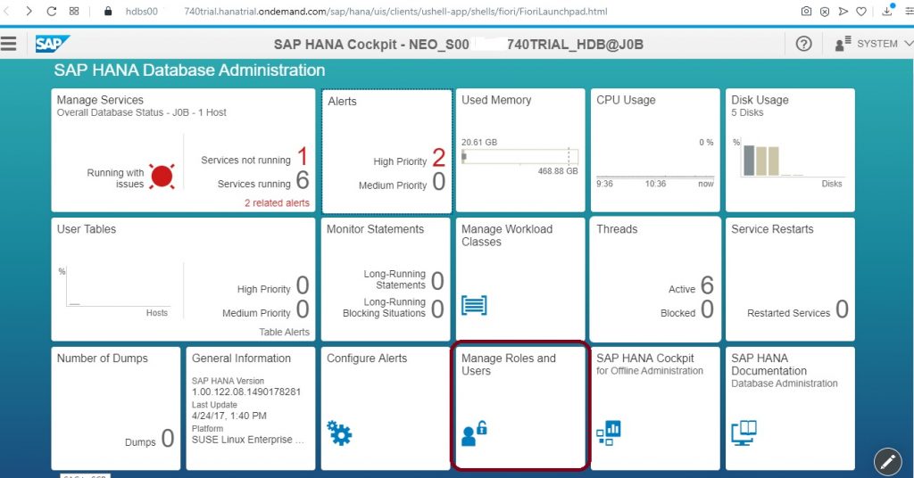Viewport: 914px width, 478px height.
Task: Open Manage Workload Classes list icon
Action: tap(474, 304)
